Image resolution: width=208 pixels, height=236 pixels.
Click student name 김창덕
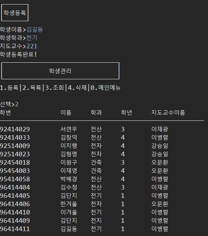click(x=69, y=137)
